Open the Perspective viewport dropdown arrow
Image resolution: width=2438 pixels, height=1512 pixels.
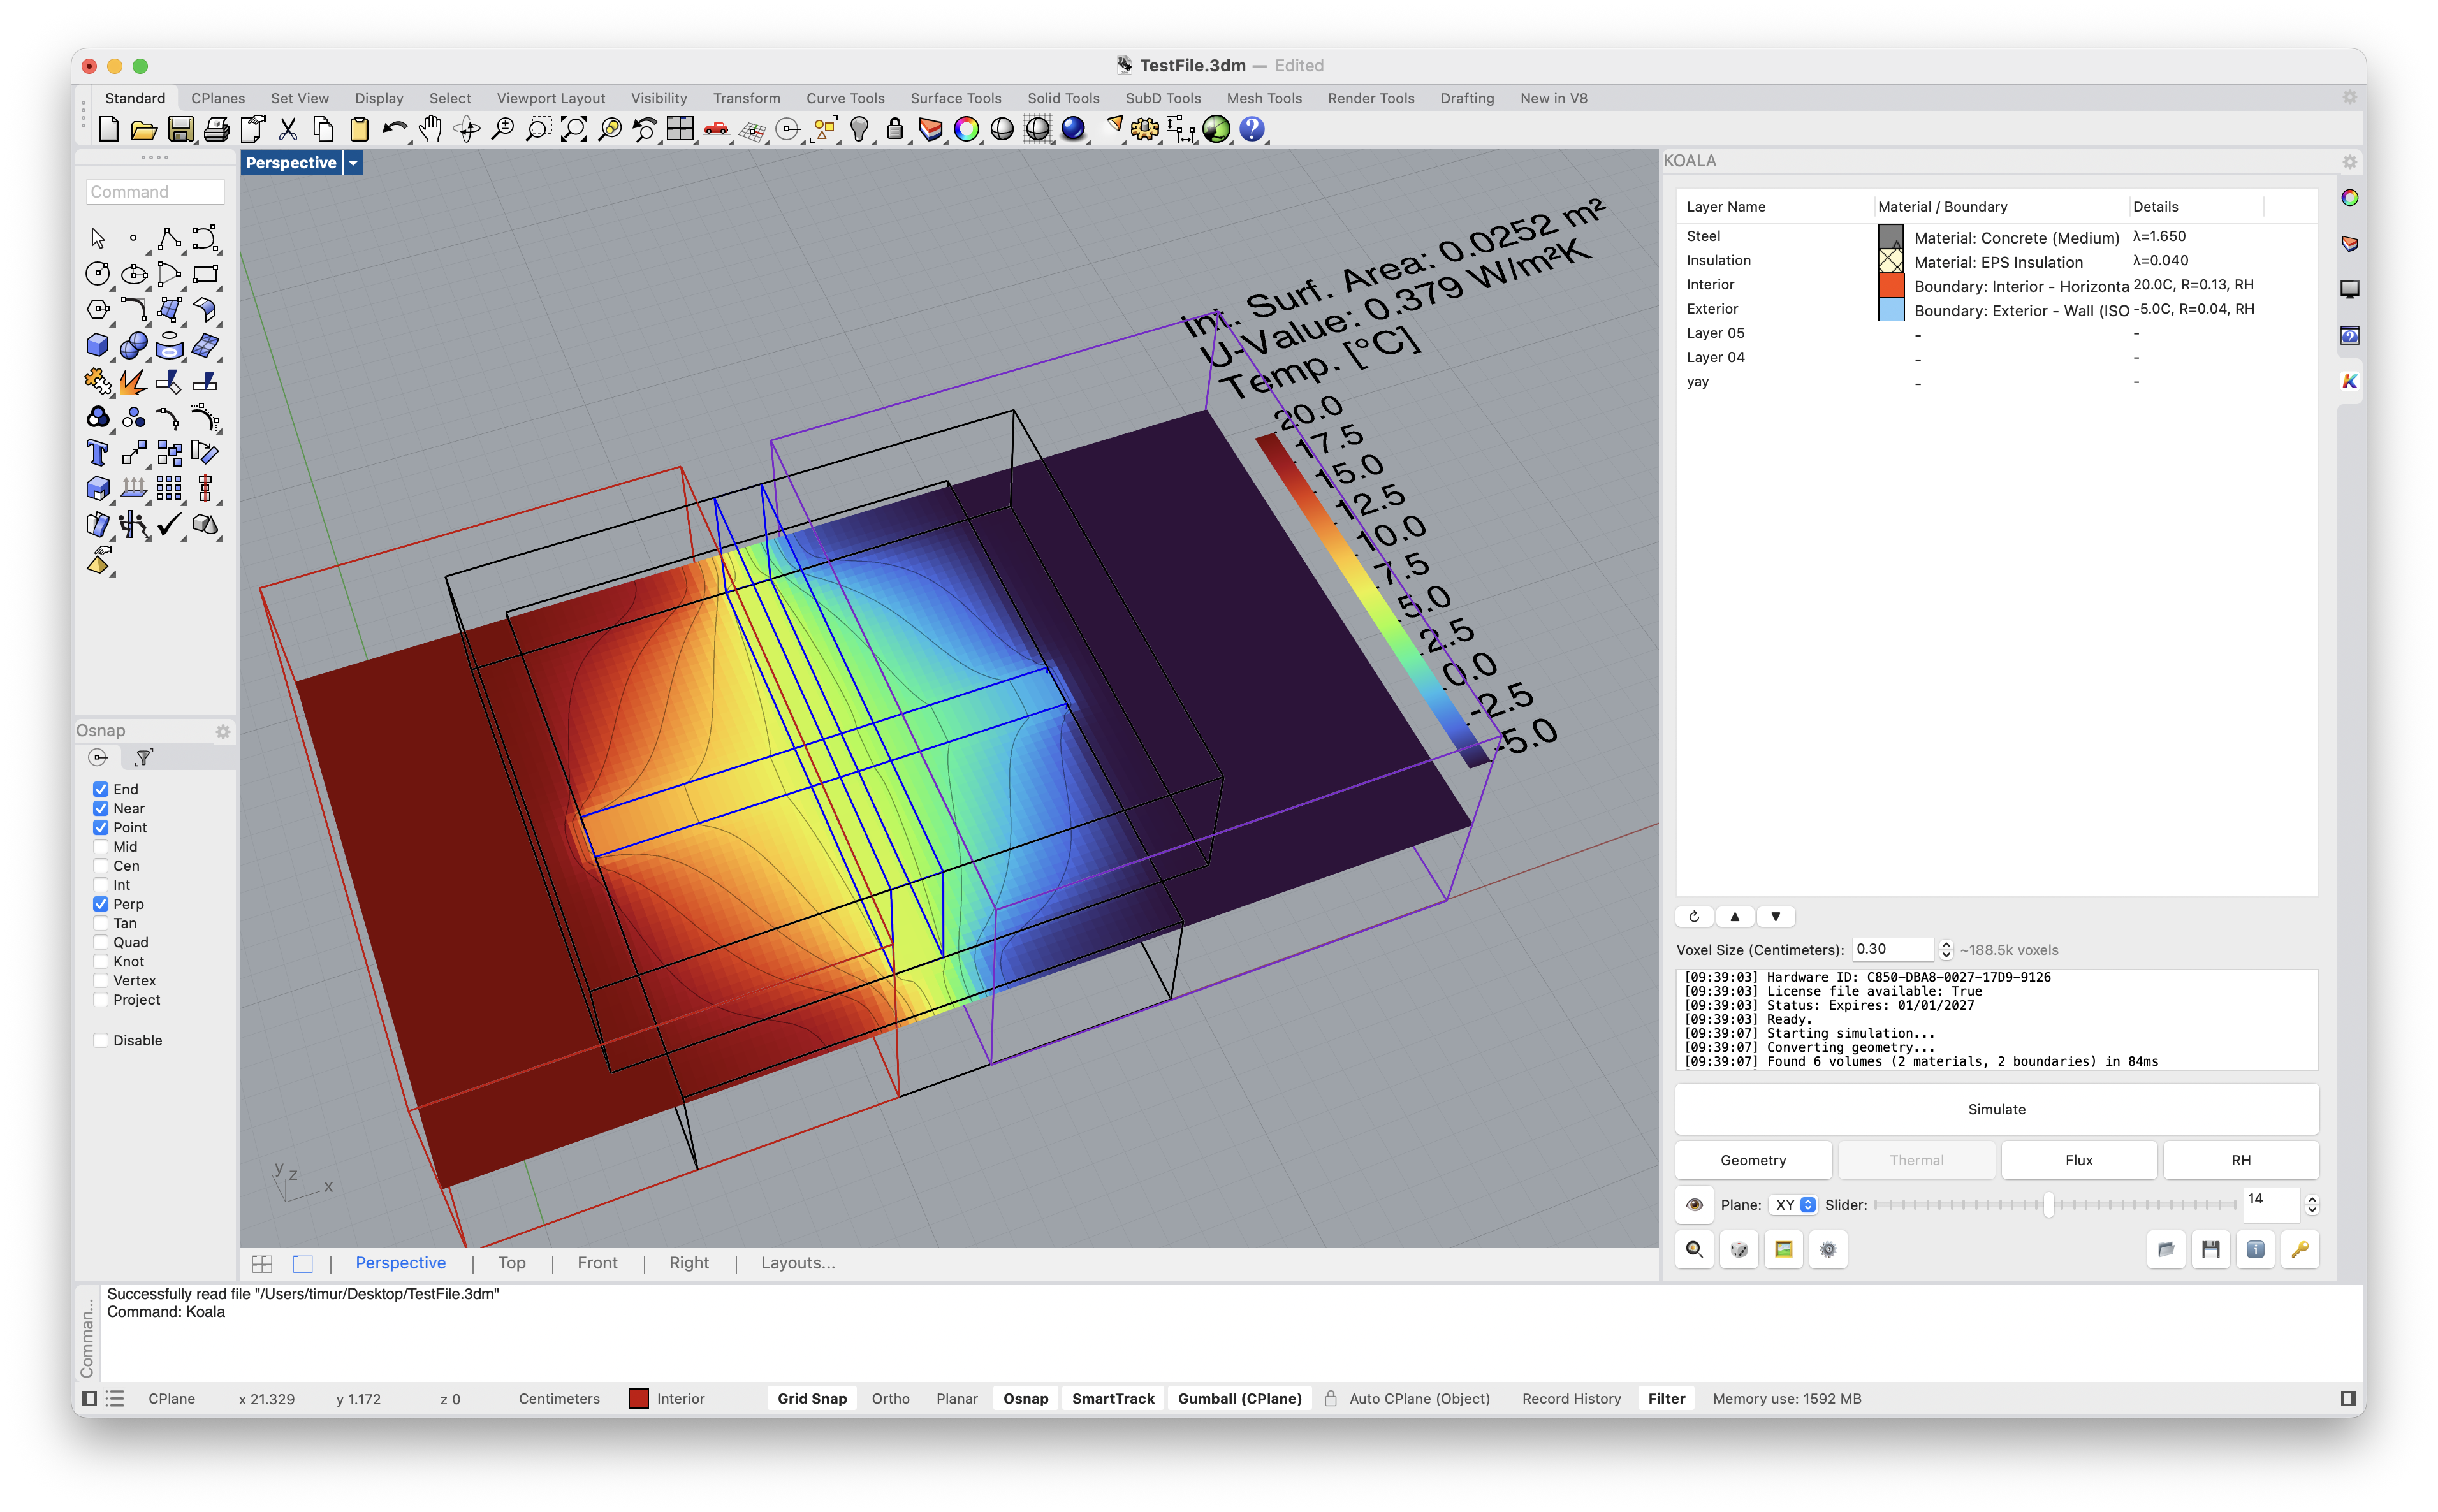(353, 163)
